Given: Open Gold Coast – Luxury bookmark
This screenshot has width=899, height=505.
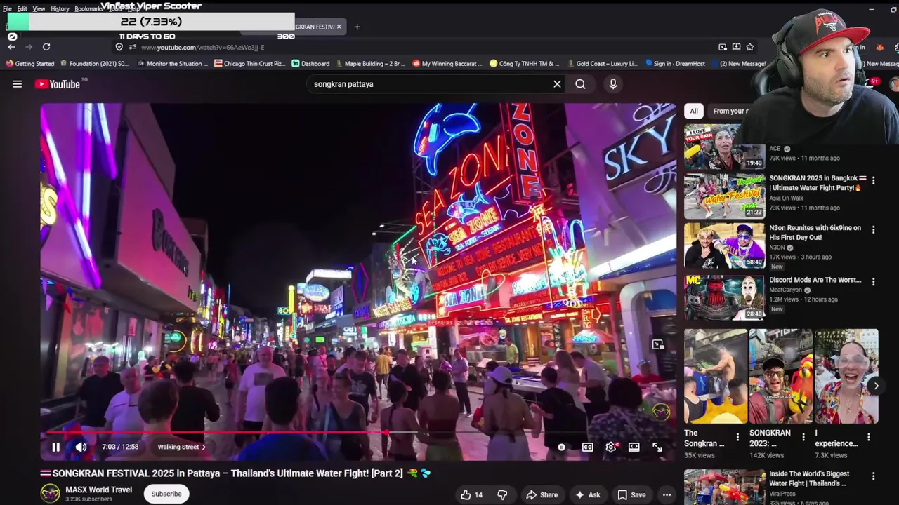Looking at the screenshot, I should tap(602, 63).
